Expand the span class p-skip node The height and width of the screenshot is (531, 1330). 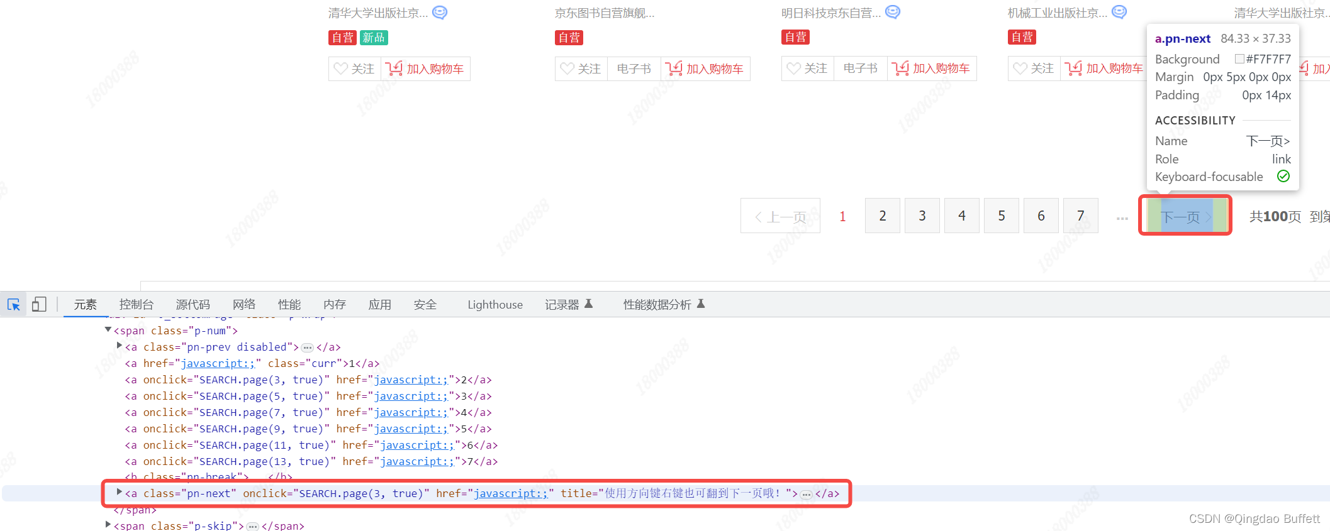108,524
